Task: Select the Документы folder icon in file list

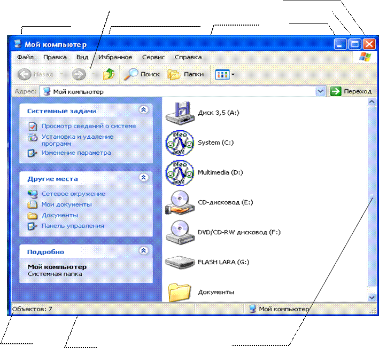Action: click(180, 292)
